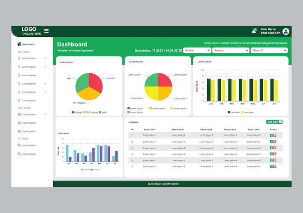
Task: Click Lorem Ipsum 1 in row 1
Action: coord(150,135)
